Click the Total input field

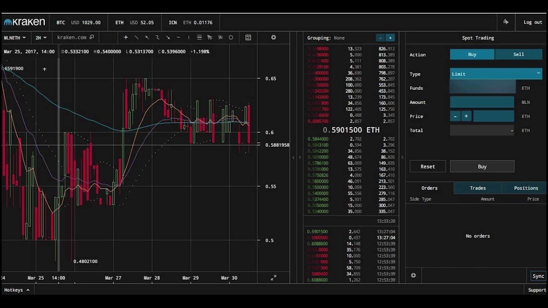pyautogui.click(x=482, y=130)
